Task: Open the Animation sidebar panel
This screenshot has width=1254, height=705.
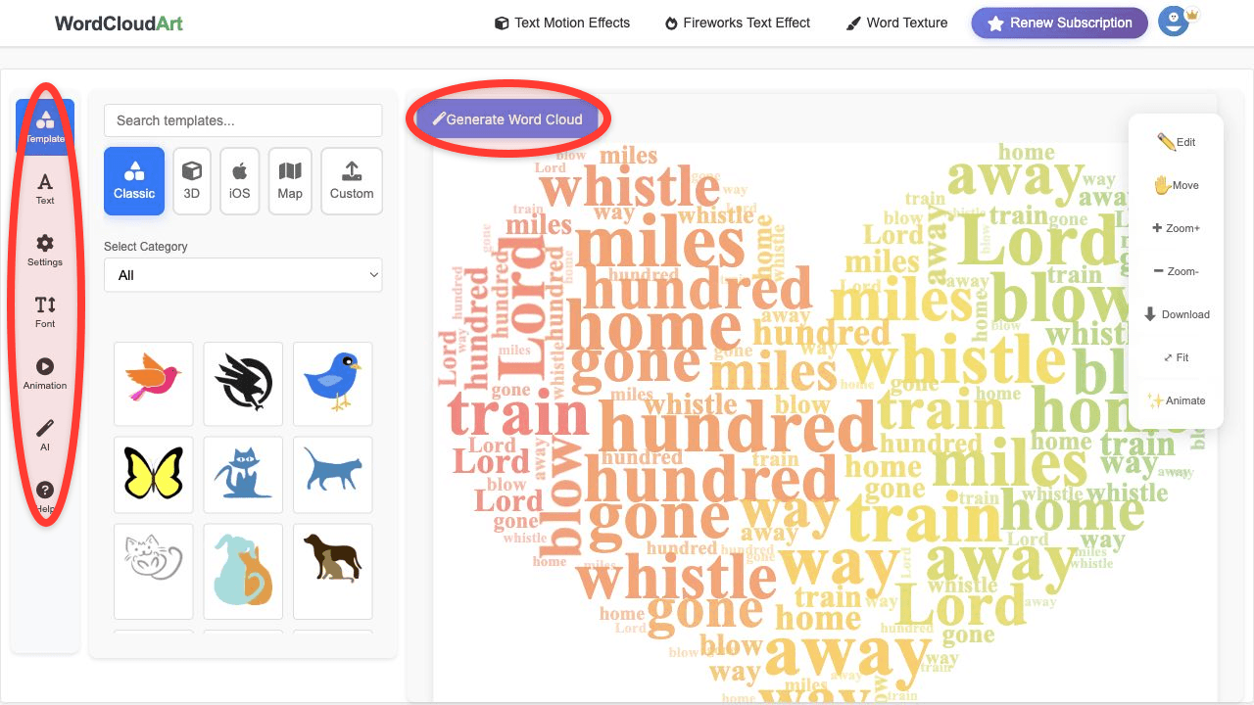Action: [x=45, y=374]
